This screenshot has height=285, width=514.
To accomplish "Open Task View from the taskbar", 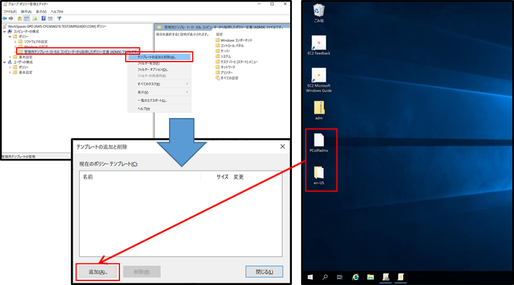I will [340, 277].
